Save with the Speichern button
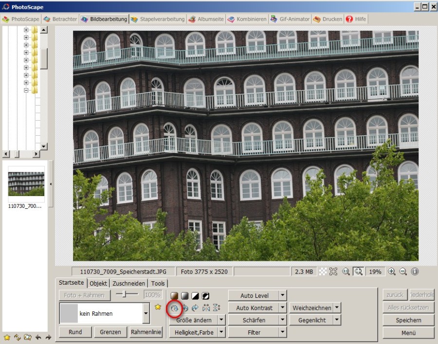This screenshot has height=344, width=438. [408, 320]
